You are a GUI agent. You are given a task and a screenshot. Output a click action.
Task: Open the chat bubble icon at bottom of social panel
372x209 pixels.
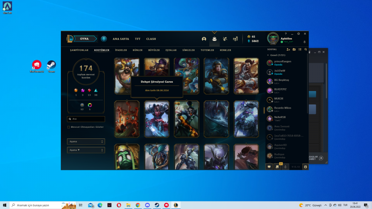coord(269,167)
